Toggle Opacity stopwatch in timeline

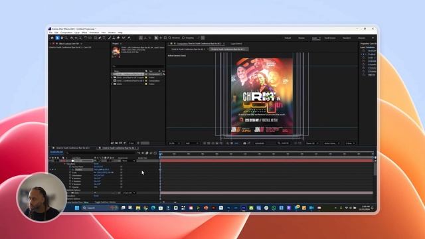[x=70, y=187]
